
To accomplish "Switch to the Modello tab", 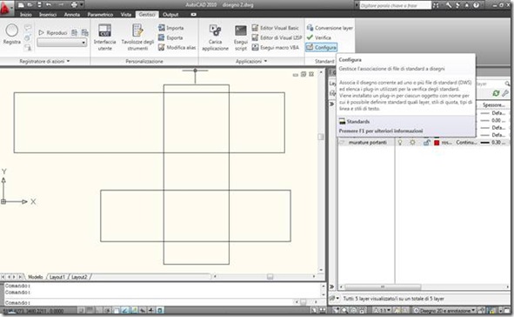I will pos(36,277).
